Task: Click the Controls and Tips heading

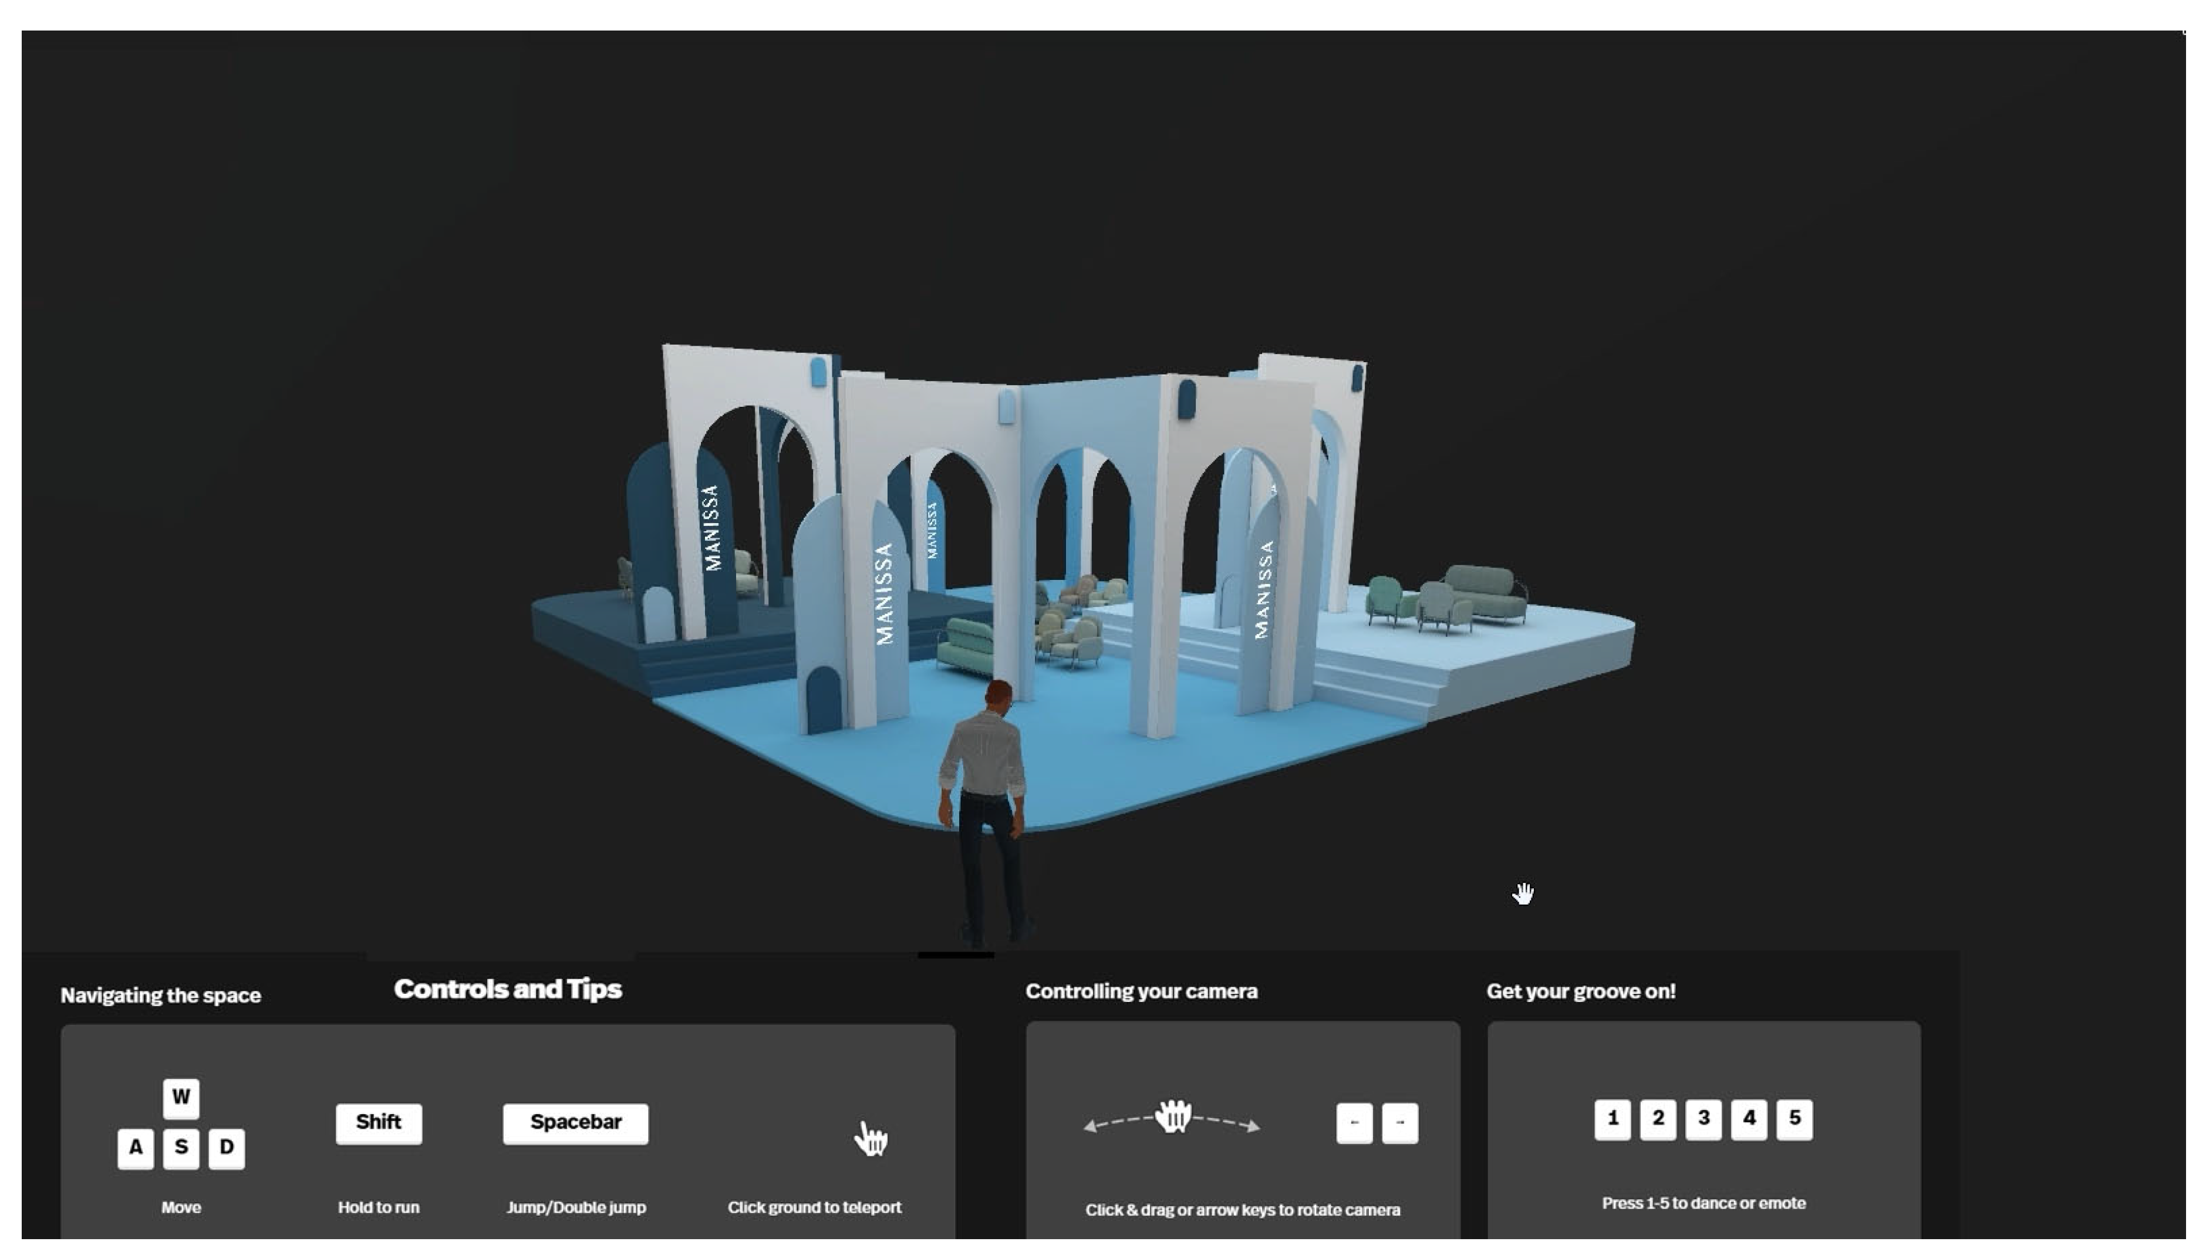Action: pyautogui.click(x=508, y=989)
